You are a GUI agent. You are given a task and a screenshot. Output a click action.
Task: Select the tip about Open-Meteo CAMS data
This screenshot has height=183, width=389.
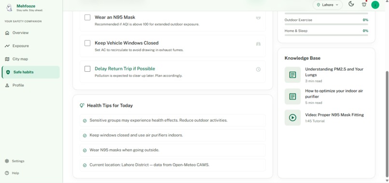coord(149,165)
